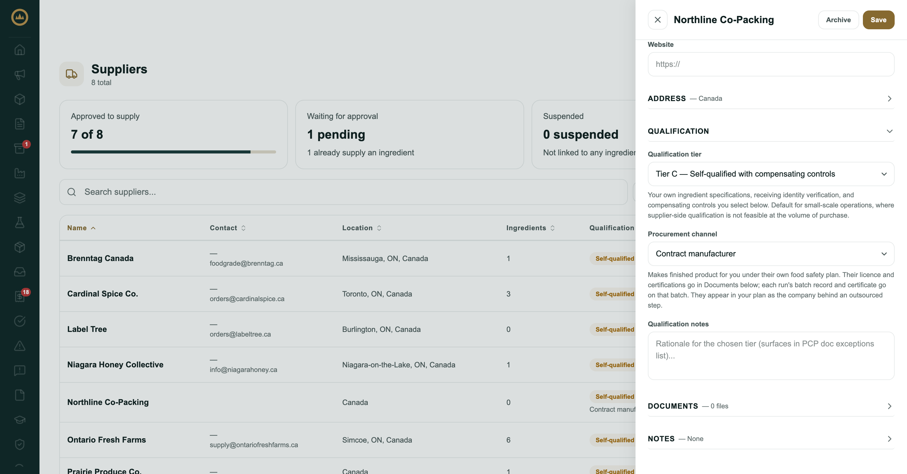Open the megaphone announcements icon
The image size is (907, 474).
point(20,74)
